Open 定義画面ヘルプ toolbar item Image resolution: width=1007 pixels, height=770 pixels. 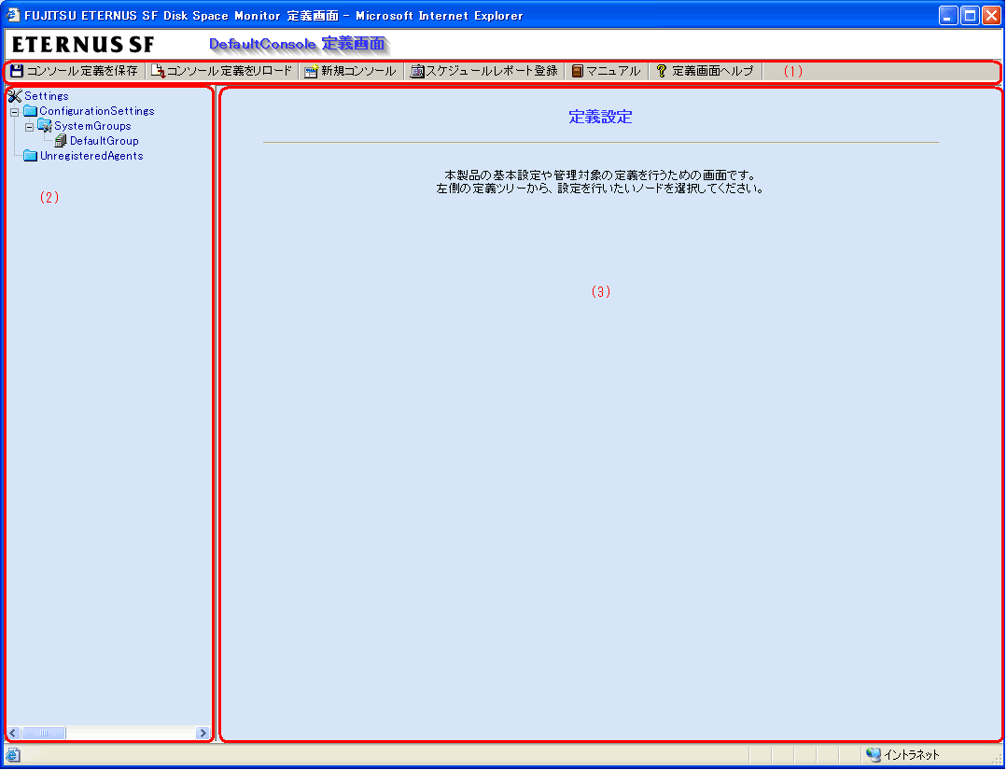pyautogui.click(x=705, y=71)
